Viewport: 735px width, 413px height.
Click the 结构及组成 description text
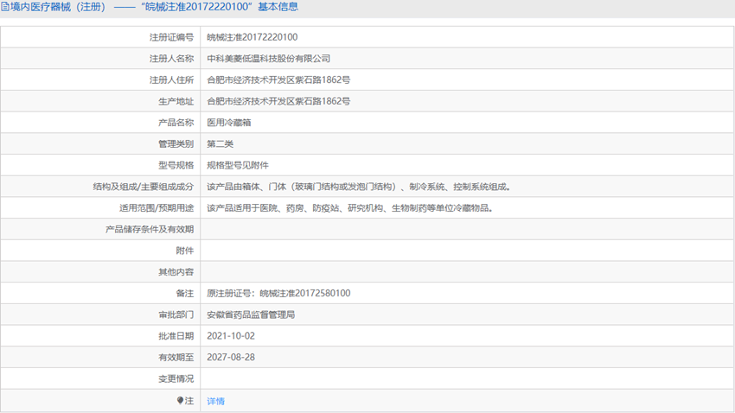click(359, 187)
